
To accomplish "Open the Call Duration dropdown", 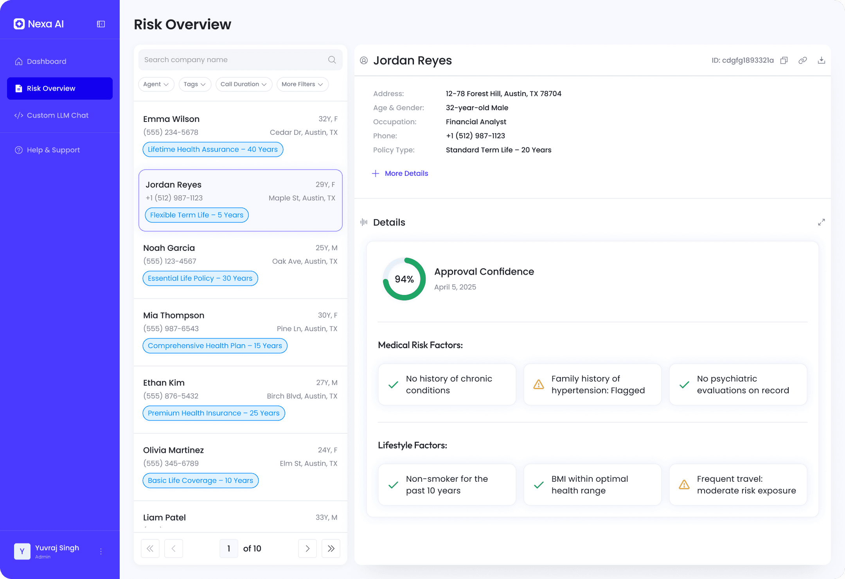I will tap(244, 84).
